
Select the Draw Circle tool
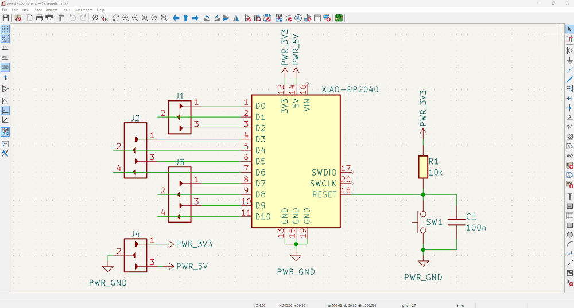569,235
